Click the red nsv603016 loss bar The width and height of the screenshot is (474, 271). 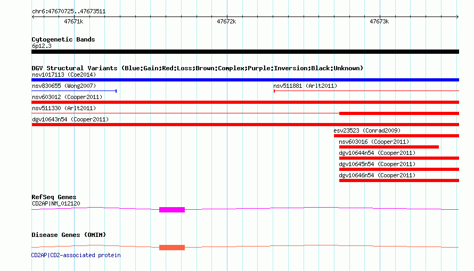(389, 147)
